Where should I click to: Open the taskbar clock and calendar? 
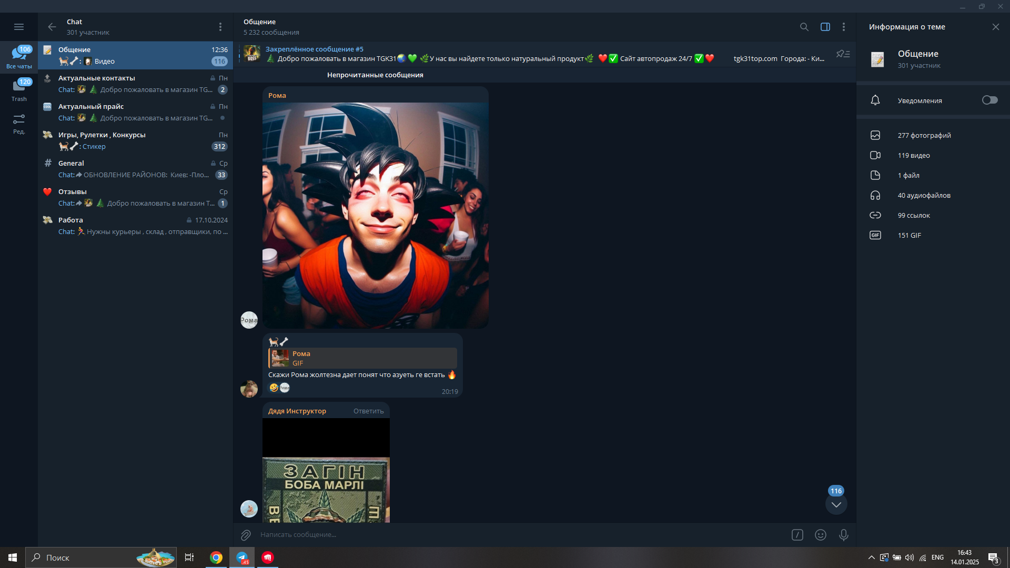pyautogui.click(x=965, y=557)
